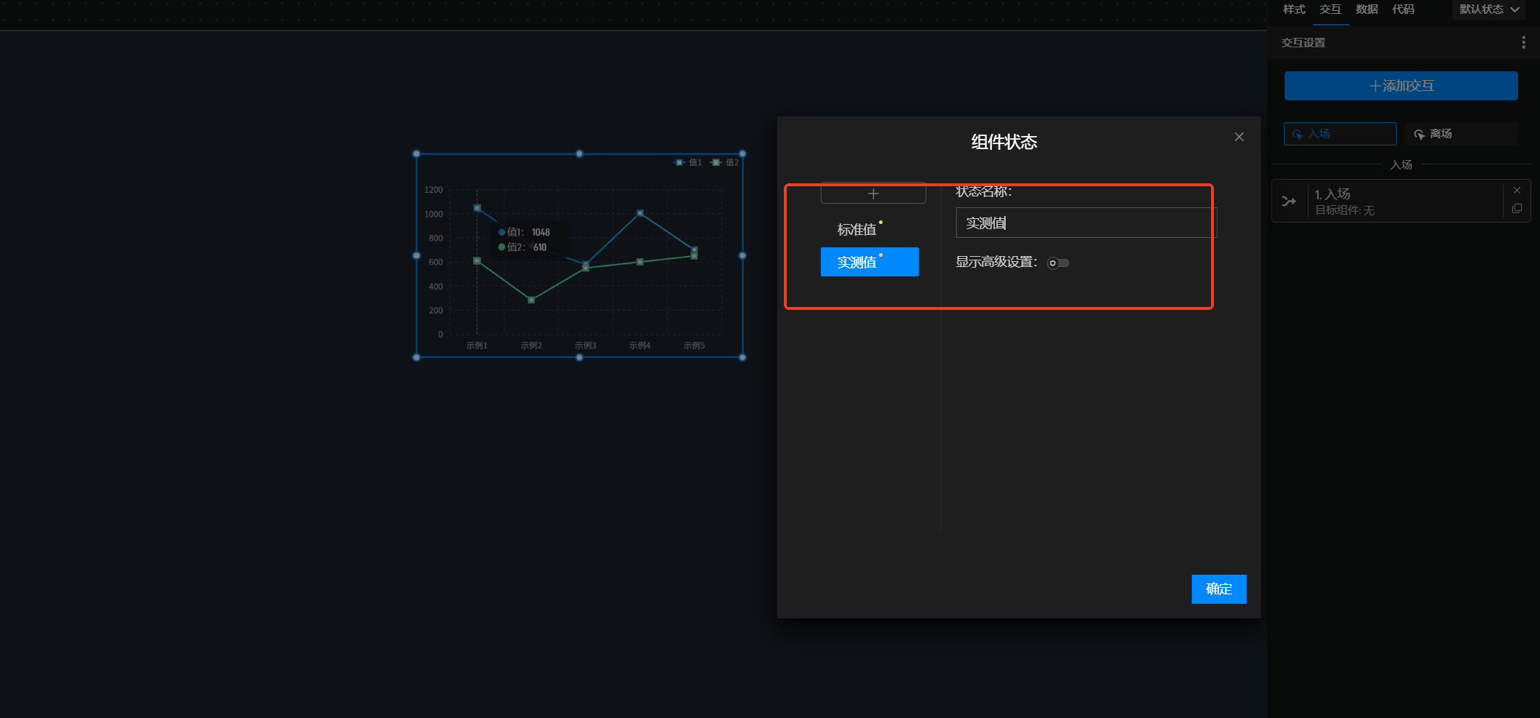
Task: Select the 入场 trigger option
Action: [1339, 134]
